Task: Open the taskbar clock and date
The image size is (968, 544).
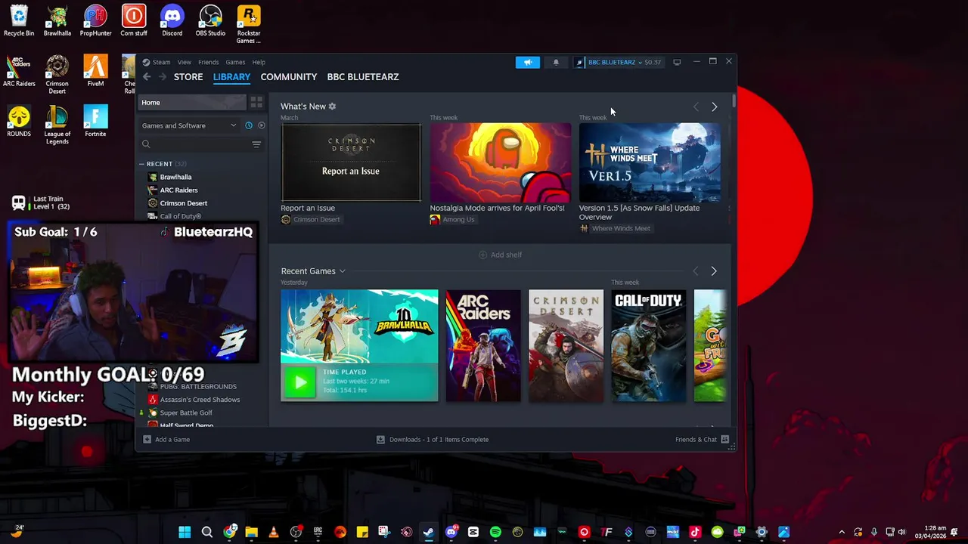Action: (930, 532)
